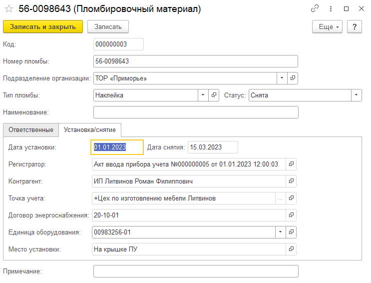
Task: Add this record to favorites star
Action: coord(8,8)
